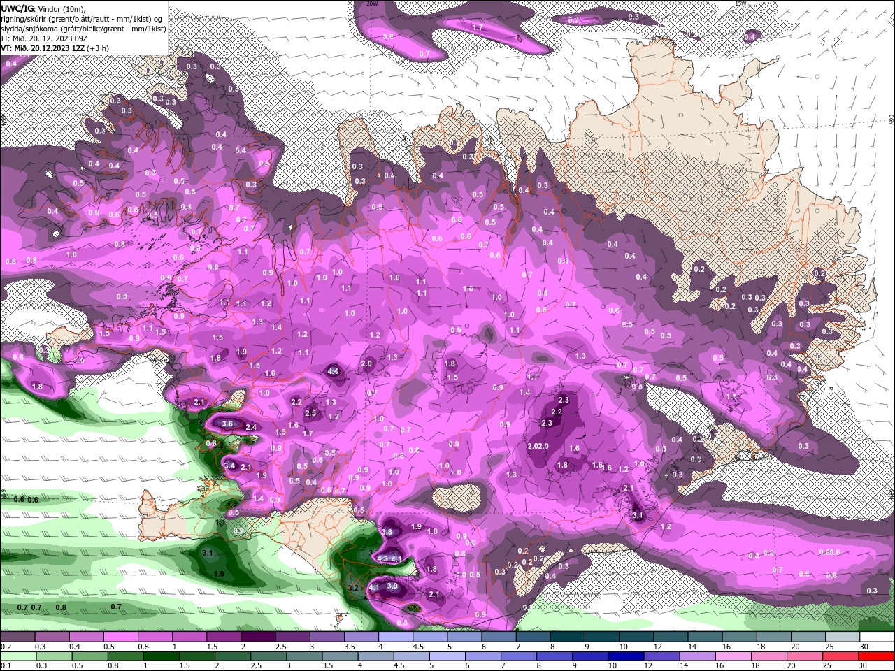This screenshot has width=895, height=671.
Task: Click the slydda/snjókoma legend description line
Action: point(82,28)
